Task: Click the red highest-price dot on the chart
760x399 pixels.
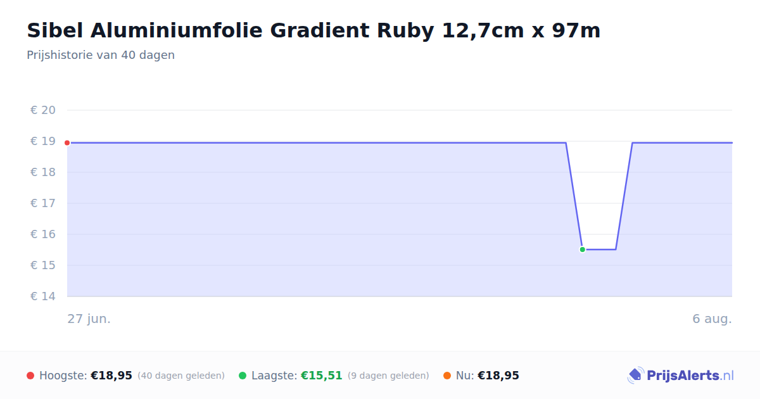Action: [x=67, y=143]
